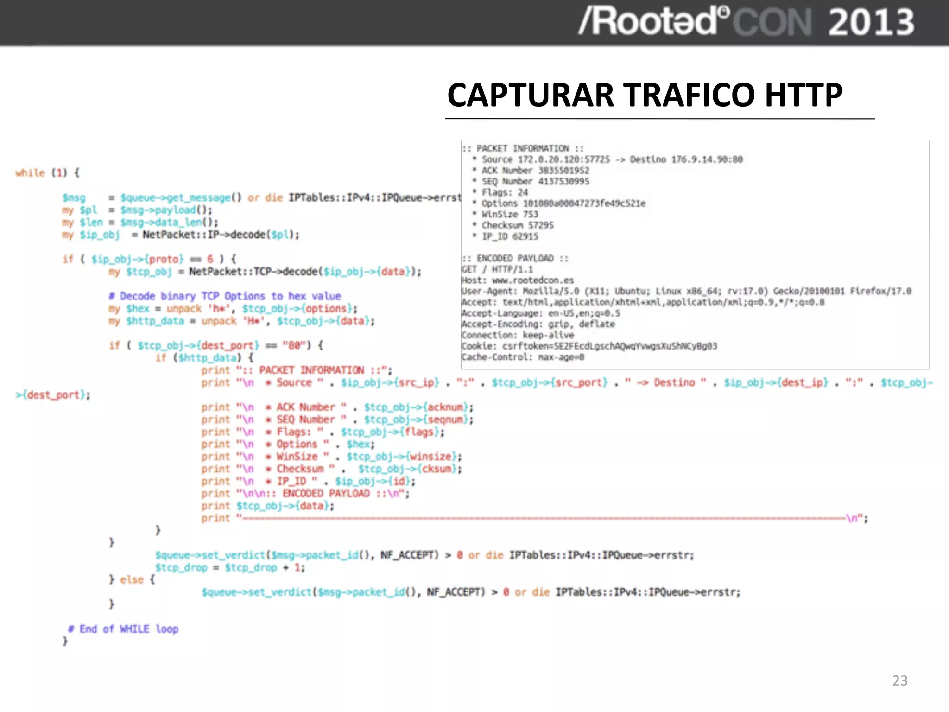949x712 pixels.
Task: Select the NetPacket::TCP->decode line
Action: pyautogui.click(x=265, y=272)
